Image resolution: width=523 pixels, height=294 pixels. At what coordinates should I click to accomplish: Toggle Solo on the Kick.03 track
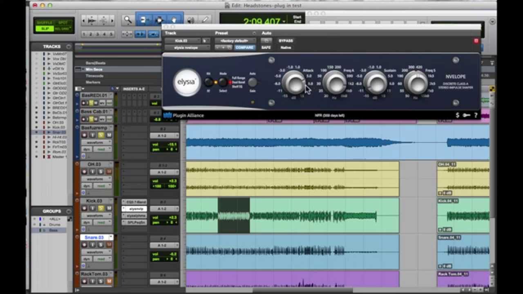[101, 208]
